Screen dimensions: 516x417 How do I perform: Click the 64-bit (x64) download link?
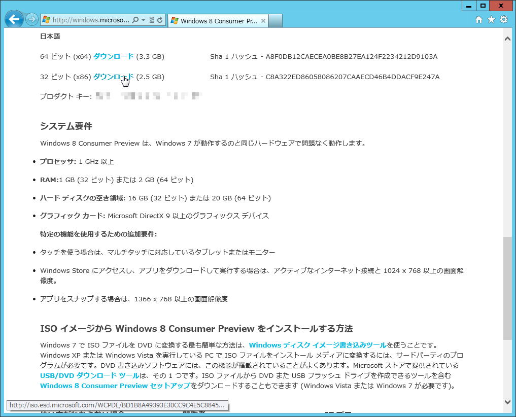[114, 56]
